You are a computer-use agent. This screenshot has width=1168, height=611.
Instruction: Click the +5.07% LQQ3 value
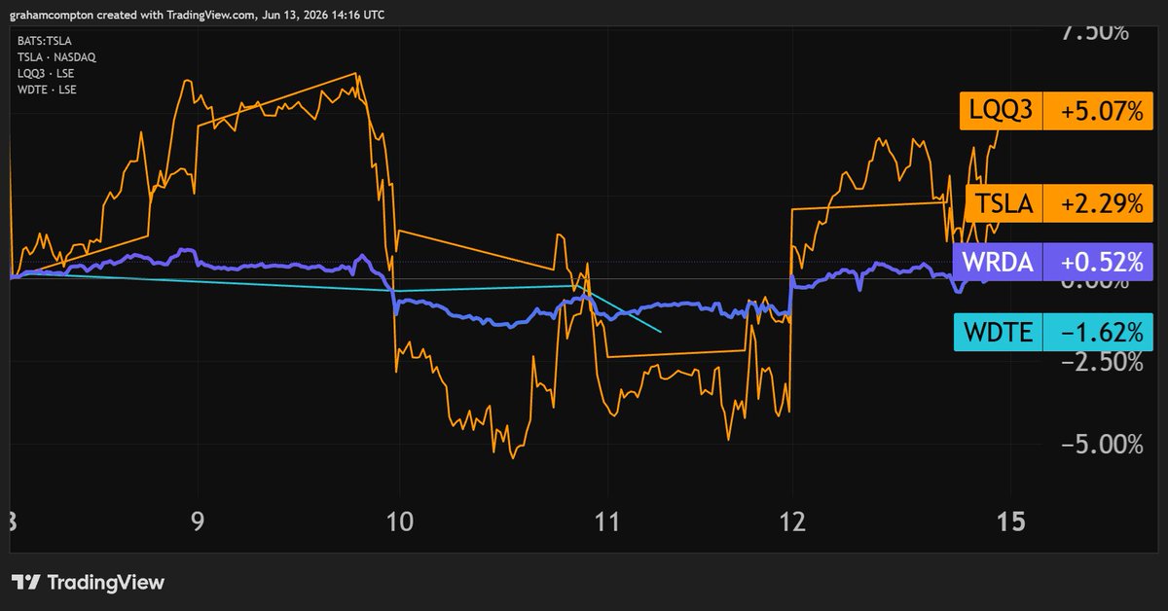pyautogui.click(x=1098, y=112)
